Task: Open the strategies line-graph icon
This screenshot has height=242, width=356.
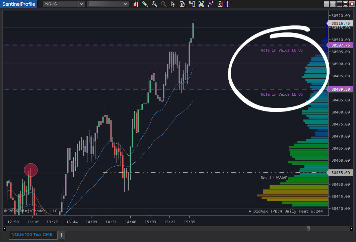Action: pyautogui.click(x=211, y=4)
